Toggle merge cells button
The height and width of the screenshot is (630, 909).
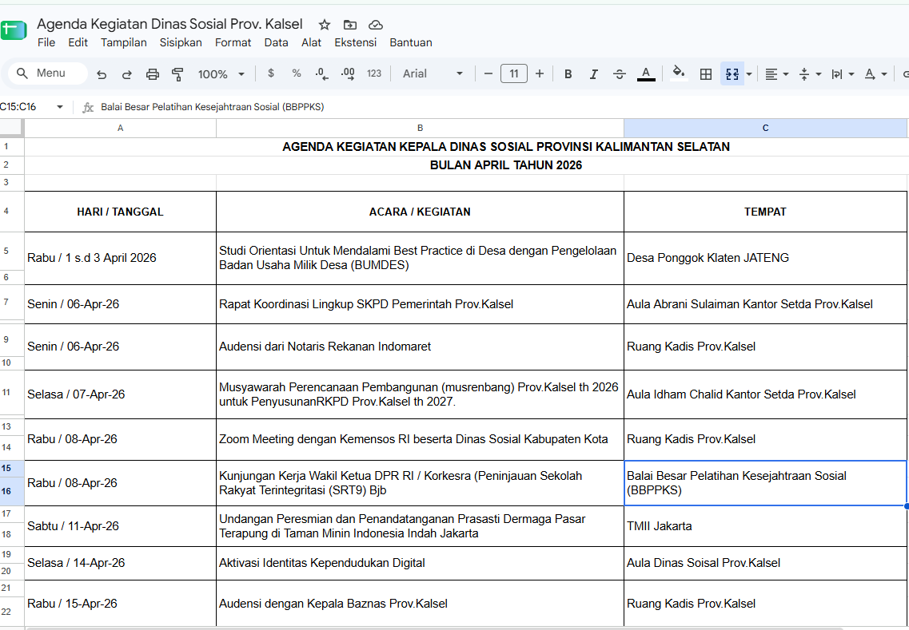pos(732,74)
